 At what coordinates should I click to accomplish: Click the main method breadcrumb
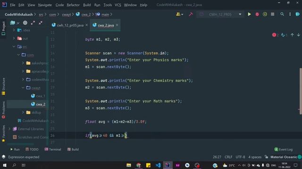pyautogui.click(x=103, y=15)
